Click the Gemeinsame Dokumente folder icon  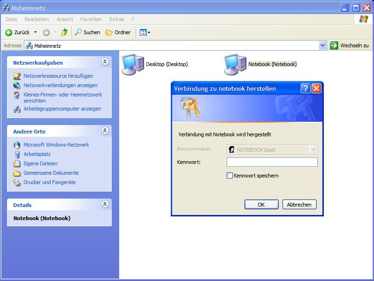pyautogui.click(x=17, y=173)
